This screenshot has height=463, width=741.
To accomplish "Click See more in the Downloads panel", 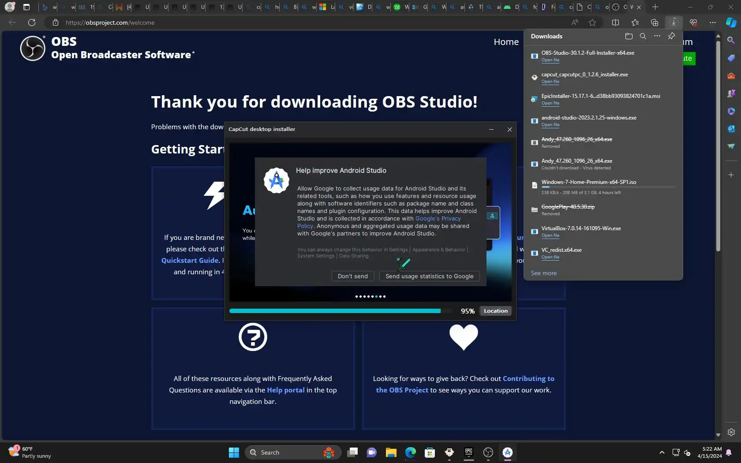I will (543, 273).
